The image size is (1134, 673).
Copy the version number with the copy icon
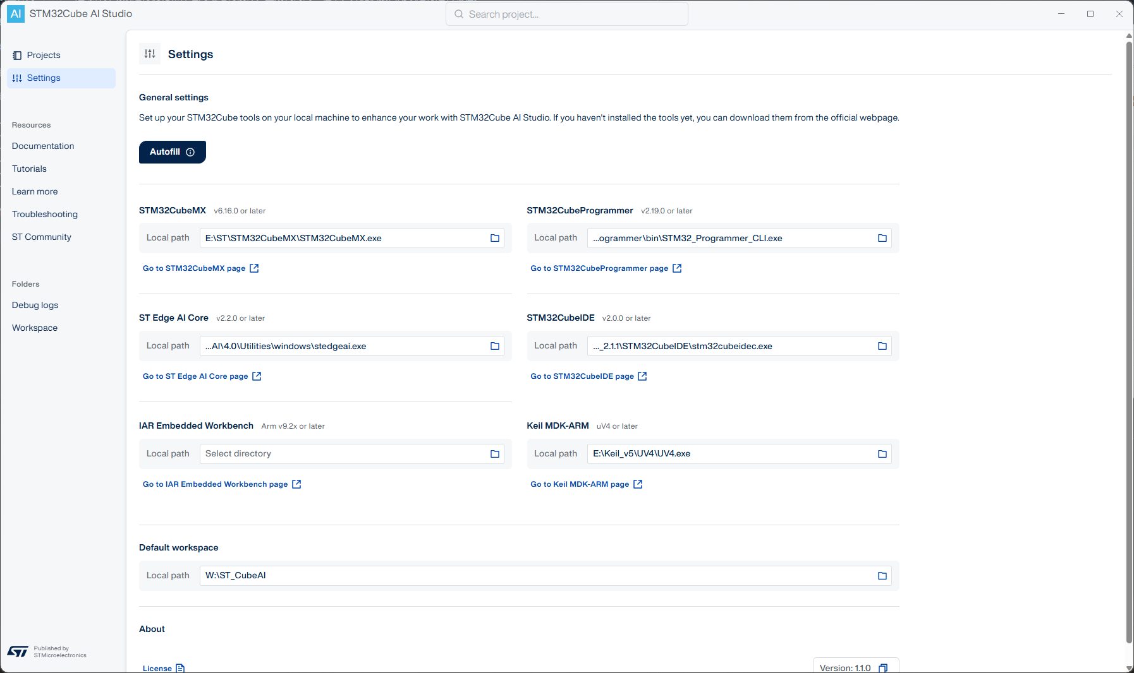pos(883,668)
